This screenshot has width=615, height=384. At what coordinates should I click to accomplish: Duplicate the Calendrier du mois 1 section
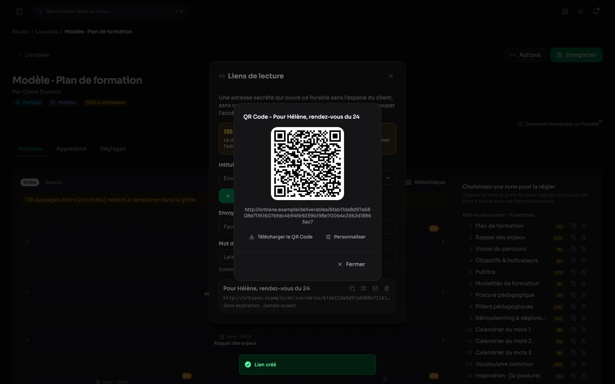(x=573, y=329)
